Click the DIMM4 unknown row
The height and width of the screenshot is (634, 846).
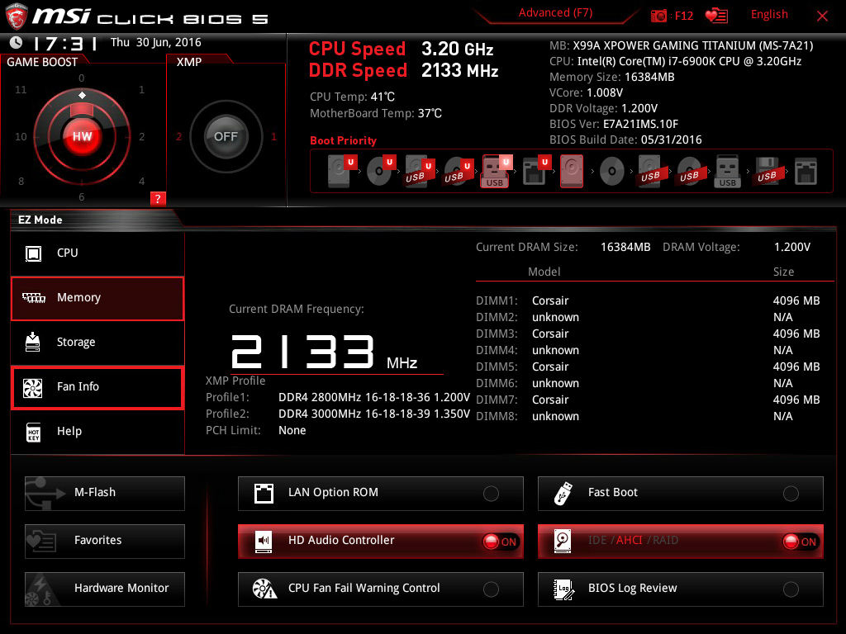point(648,350)
